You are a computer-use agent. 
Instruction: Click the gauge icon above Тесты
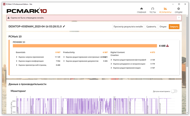[153, 9]
